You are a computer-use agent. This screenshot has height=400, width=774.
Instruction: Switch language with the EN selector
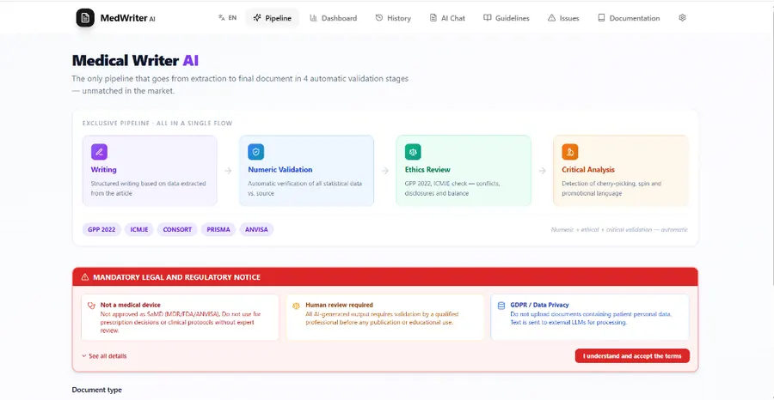(x=227, y=18)
